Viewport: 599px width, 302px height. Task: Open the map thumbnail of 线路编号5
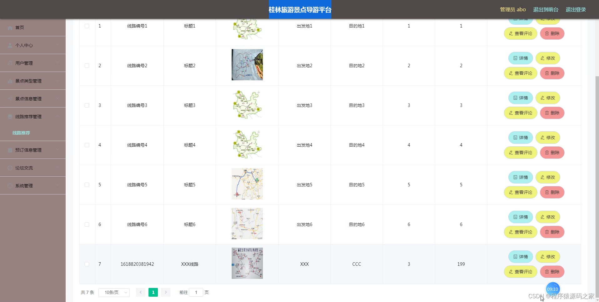click(247, 184)
